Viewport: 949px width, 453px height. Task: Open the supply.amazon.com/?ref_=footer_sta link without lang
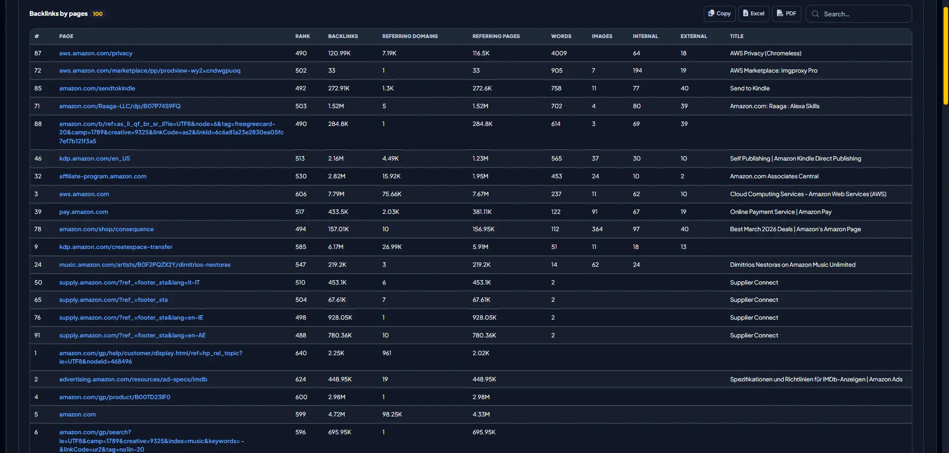113,300
